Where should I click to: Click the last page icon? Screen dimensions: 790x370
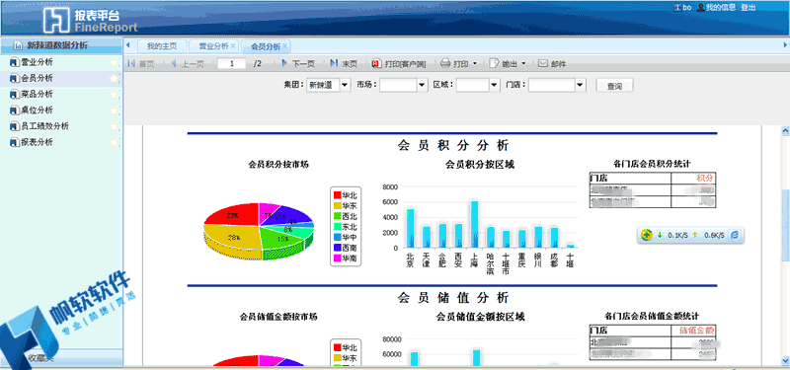pyautogui.click(x=334, y=63)
